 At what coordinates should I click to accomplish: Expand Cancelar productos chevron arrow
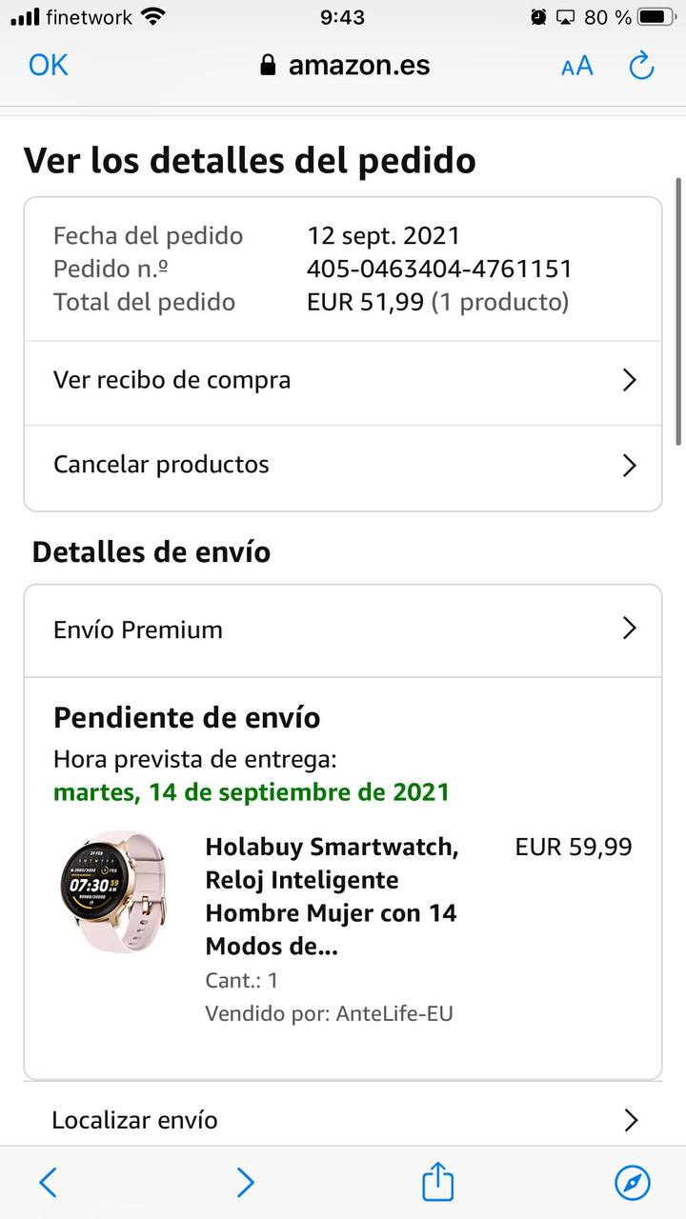[x=629, y=465]
